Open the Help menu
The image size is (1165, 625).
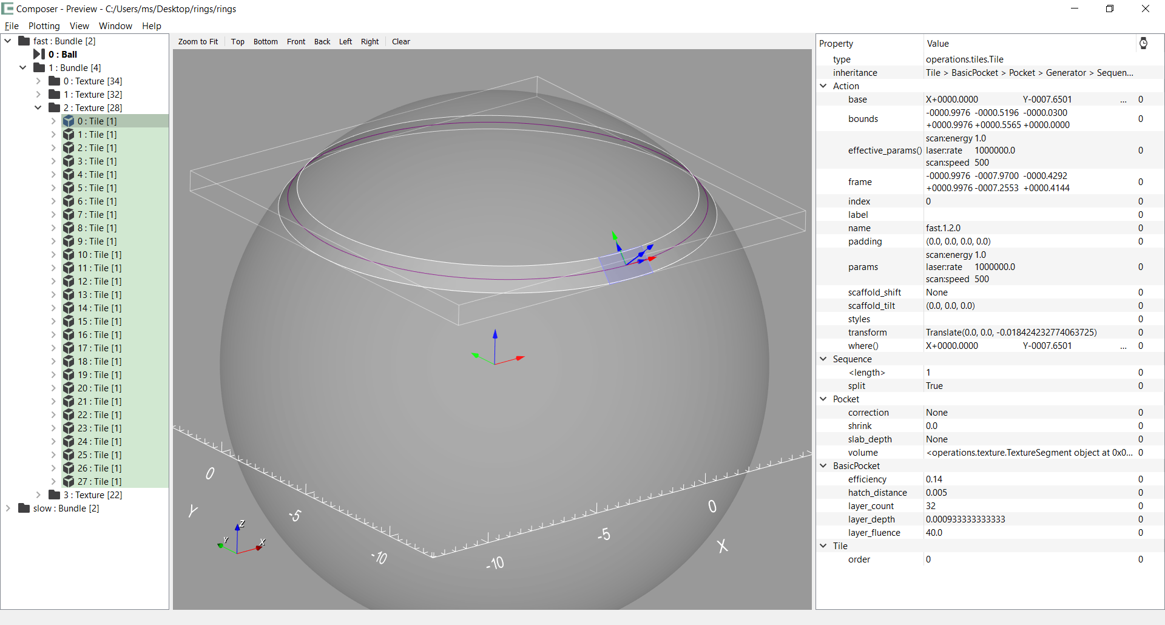click(152, 25)
